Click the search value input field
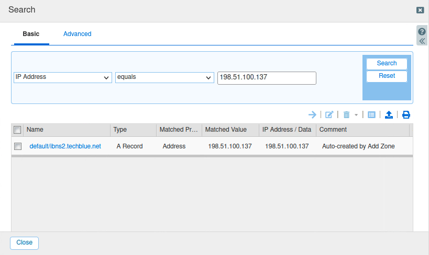This screenshot has height=255, width=429. point(267,77)
